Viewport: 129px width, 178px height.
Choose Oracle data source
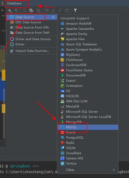(88, 132)
